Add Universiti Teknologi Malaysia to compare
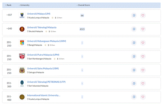 (134, 29)
